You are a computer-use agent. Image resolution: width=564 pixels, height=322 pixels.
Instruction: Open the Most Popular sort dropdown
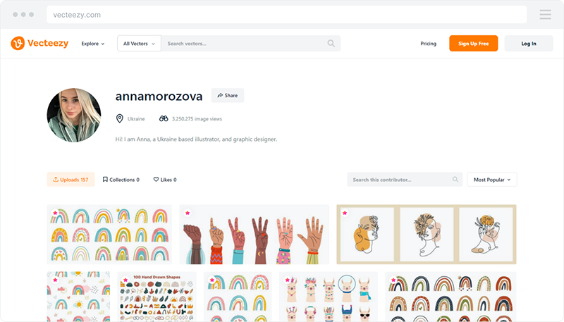(x=491, y=180)
